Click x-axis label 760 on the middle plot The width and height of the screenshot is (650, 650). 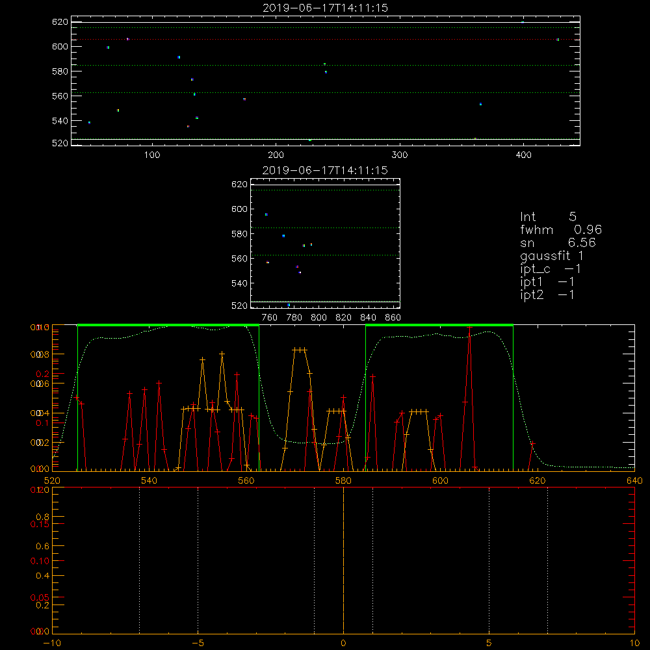point(270,318)
